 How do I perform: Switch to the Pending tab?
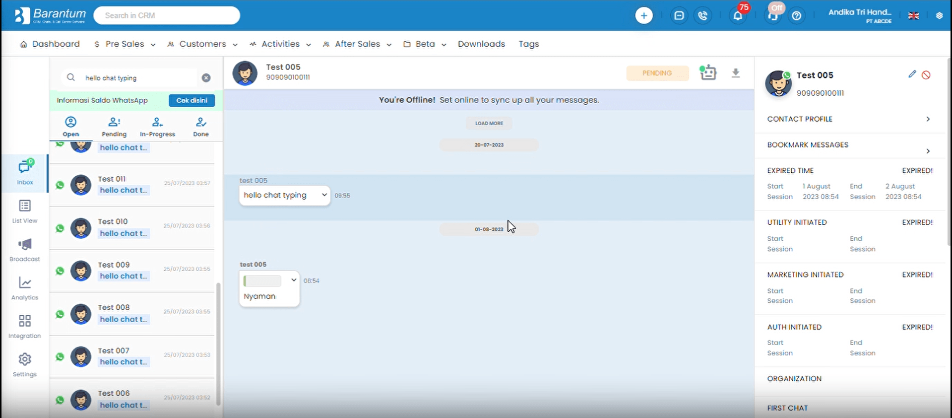tap(114, 127)
